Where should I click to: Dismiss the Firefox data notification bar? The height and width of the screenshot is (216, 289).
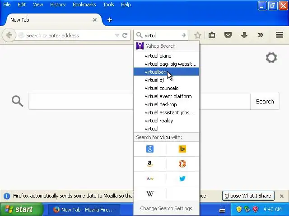tap(282, 196)
